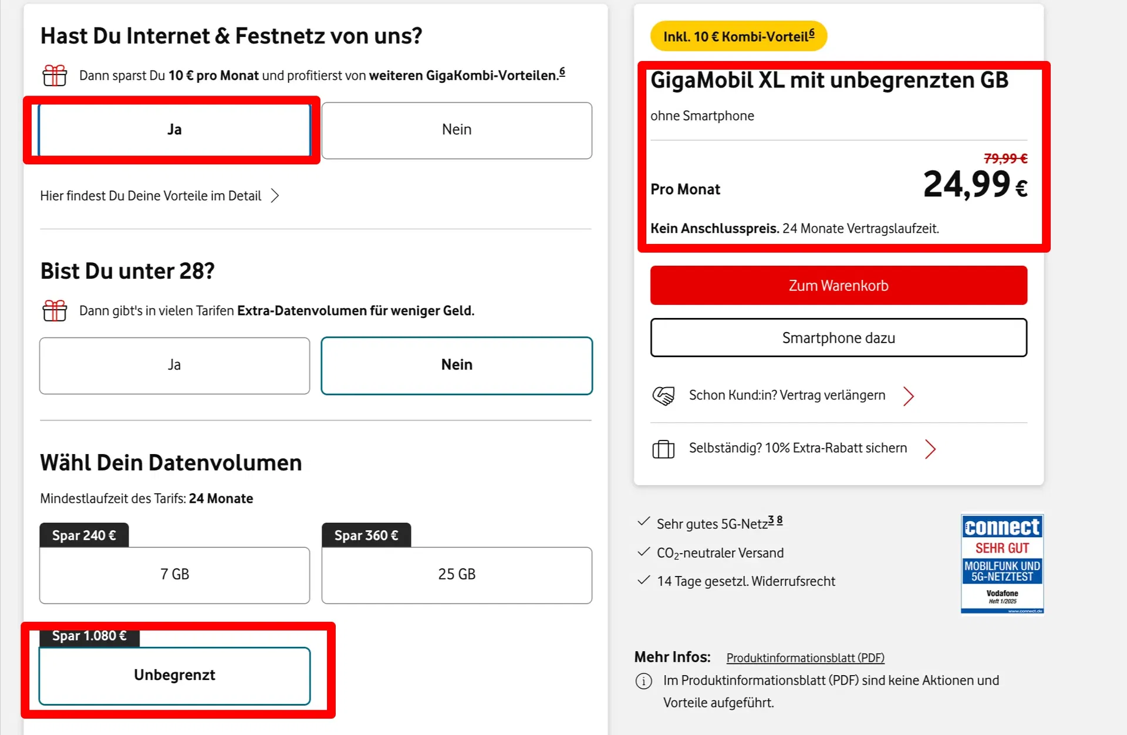Select the Unbegrenzt data volume option
Image resolution: width=1127 pixels, height=735 pixels.
pos(174,675)
